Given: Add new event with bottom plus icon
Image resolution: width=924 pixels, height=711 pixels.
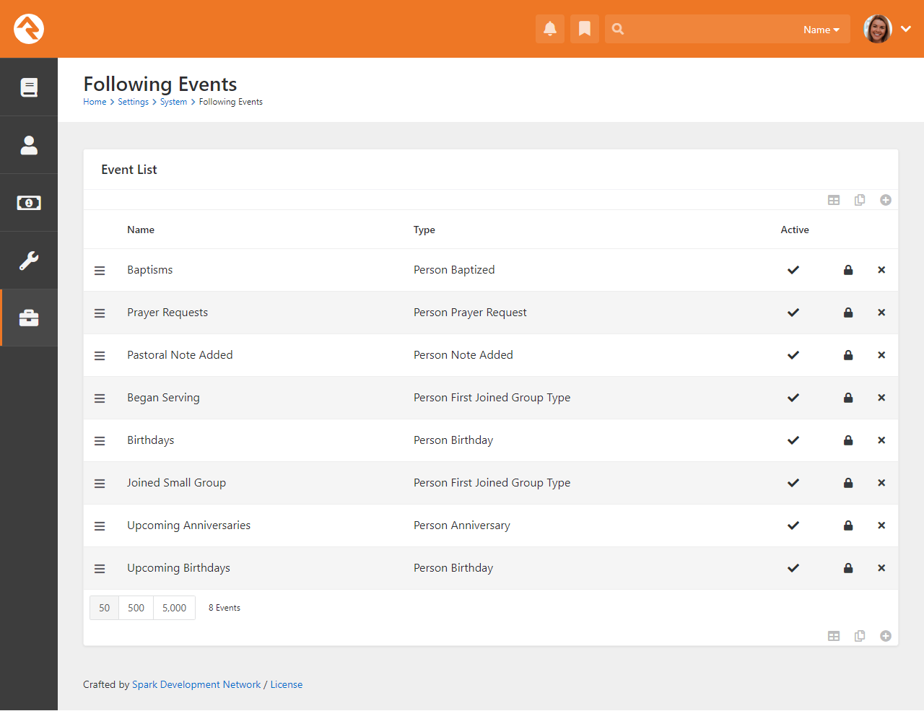Looking at the screenshot, I should [x=886, y=636].
